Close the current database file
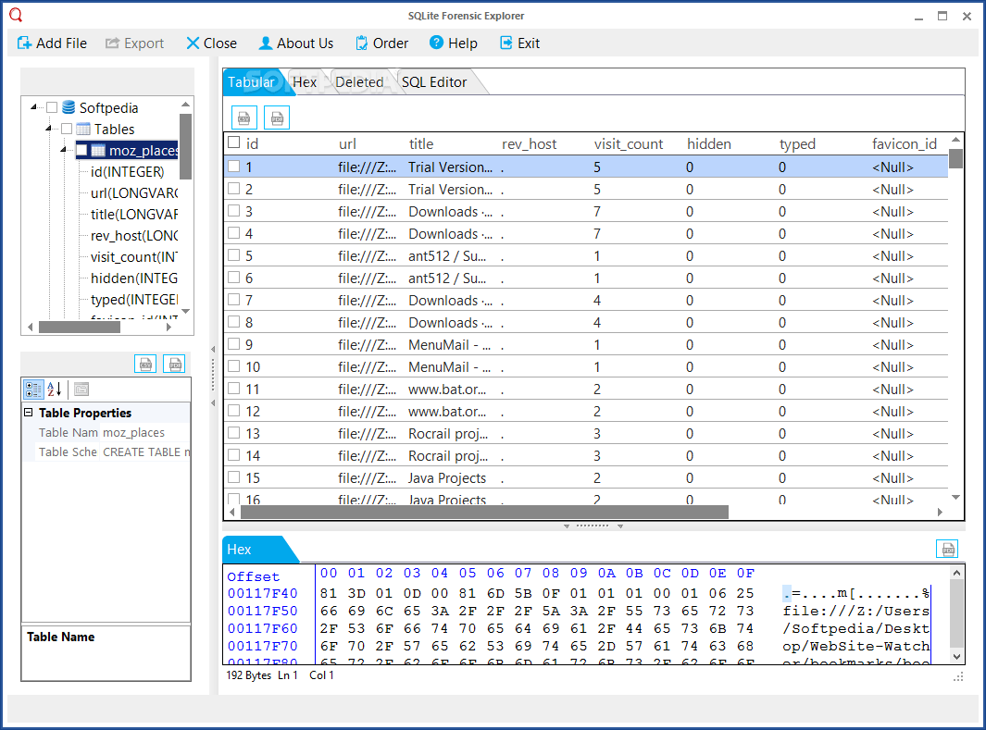The height and width of the screenshot is (730, 986). pos(211,43)
